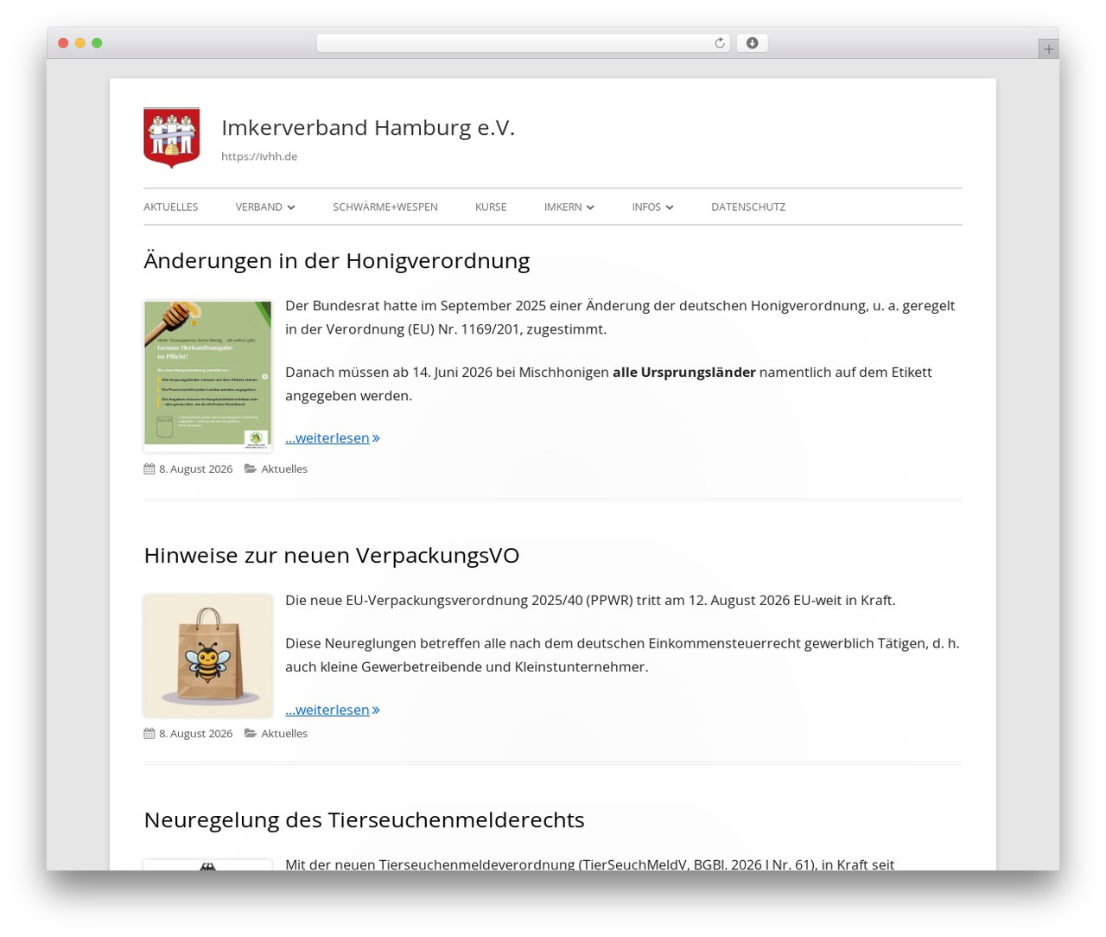Click the bold text alle Ursprungsländer

pyautogui.click(x=684, y=372)
